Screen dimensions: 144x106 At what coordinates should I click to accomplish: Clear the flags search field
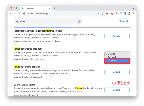click(79, 21)
